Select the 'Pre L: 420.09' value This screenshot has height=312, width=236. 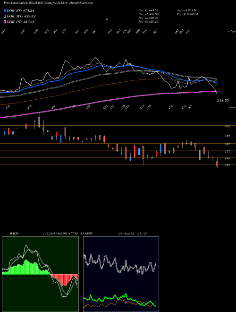click(148, 18)
